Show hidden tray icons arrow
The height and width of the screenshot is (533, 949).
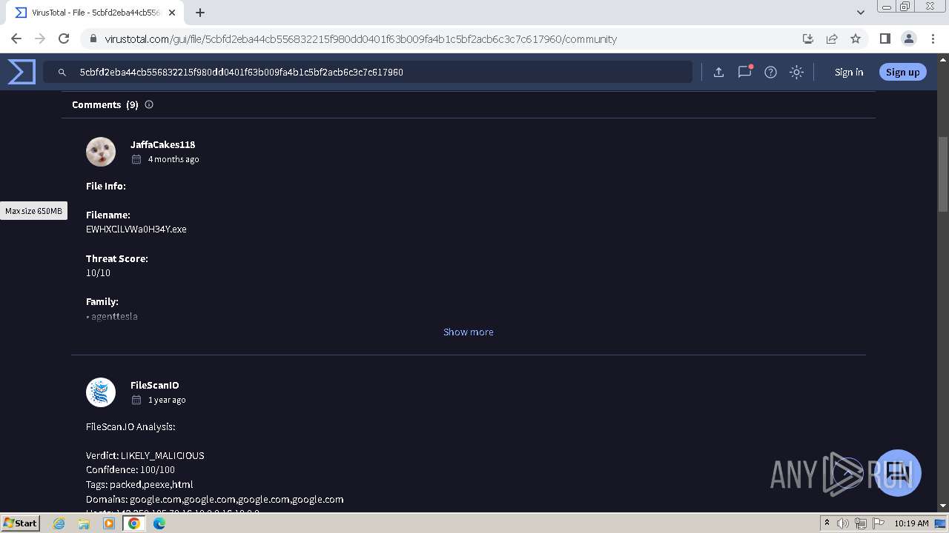click(x=827, y=523)
